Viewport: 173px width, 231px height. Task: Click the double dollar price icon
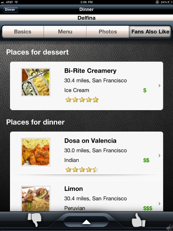[146, 160]
